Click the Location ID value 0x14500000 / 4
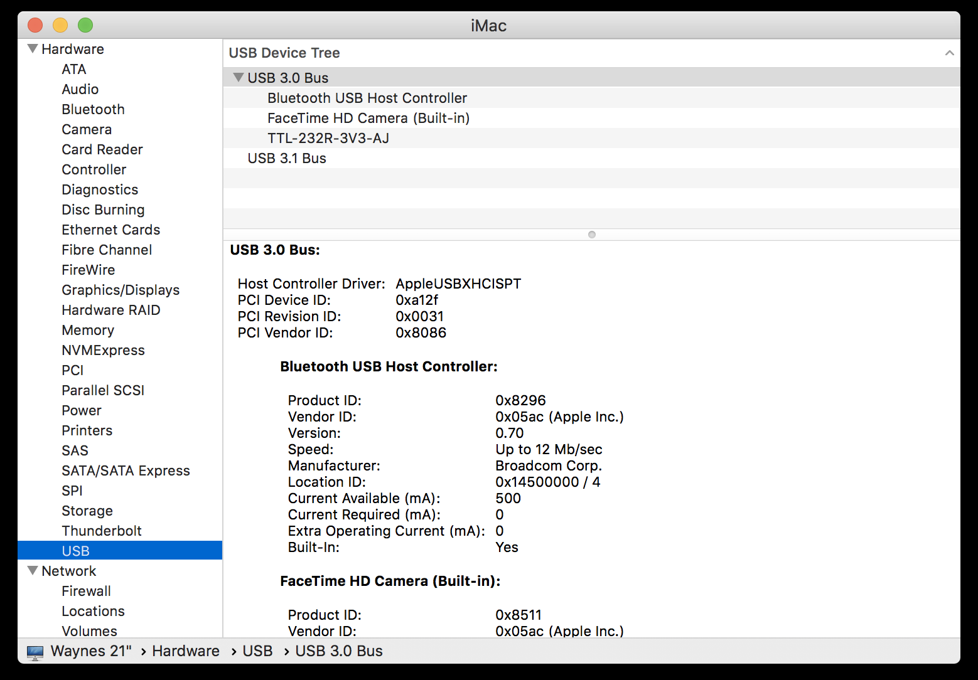This screenshot has width=978, height=680. tap(547, 482)
